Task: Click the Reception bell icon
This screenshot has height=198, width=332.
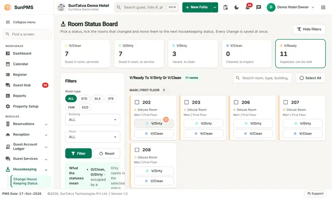Action: tap(8, 134)
